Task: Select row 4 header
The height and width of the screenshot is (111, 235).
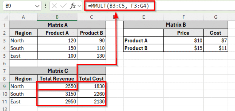Action: point(4,48)
